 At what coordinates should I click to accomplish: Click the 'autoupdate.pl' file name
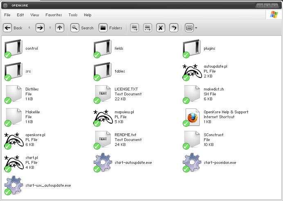pyautogui.click(x=216, y=66)
